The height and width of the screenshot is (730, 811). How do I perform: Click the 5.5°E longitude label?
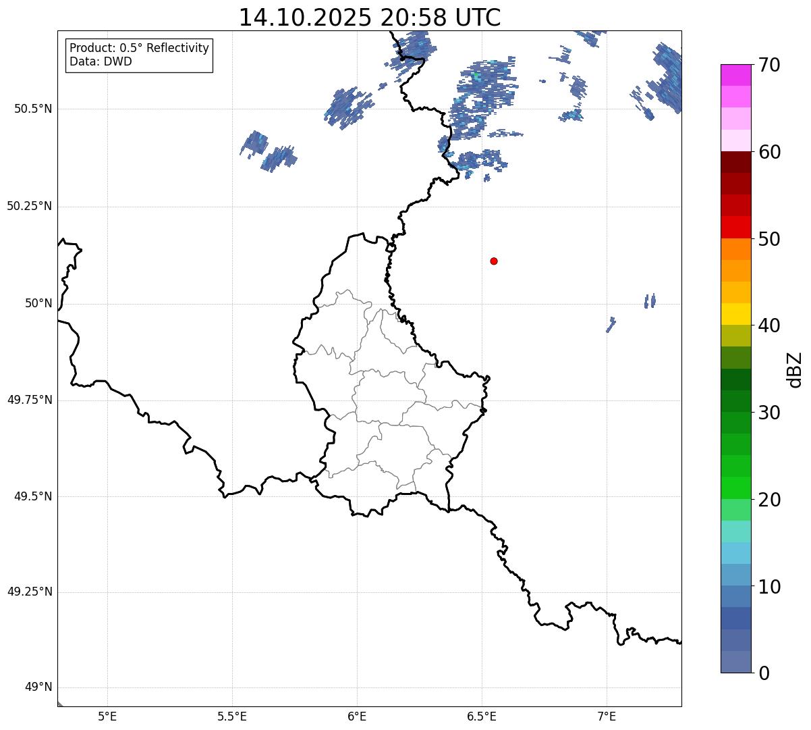tap(232, 716)
